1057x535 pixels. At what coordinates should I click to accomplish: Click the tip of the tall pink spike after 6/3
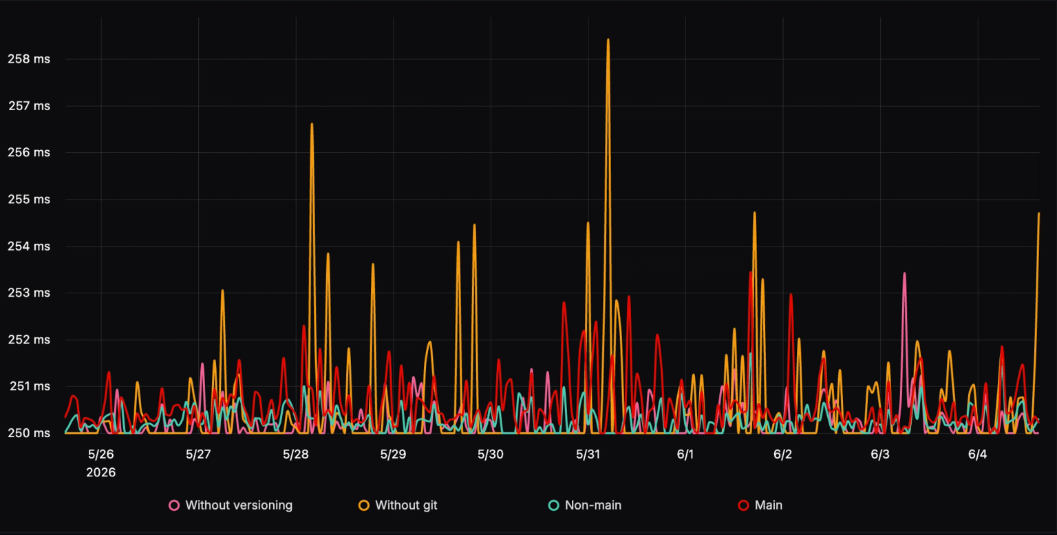pyautogui.click(x=904, y=274)
